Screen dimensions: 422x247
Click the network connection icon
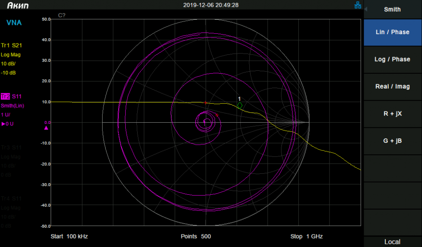pyautogui.click(x=358, y=5)
